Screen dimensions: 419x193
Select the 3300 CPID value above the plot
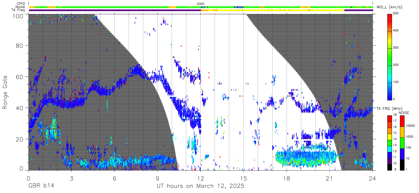click(201, 4)
